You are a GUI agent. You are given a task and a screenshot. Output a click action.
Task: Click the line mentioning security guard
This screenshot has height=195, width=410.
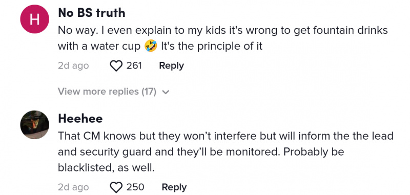pos(201,152)
